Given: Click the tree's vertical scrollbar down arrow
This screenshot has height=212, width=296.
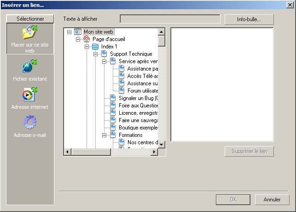Looking at the screenshot, I should [162, 144].
